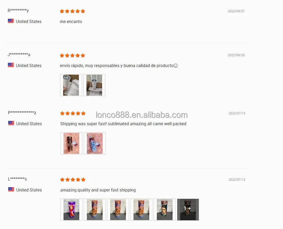283x229 pixels.
Task: Click star rating above 'Shipping was super fast' review
Action: tap(73, 113)
